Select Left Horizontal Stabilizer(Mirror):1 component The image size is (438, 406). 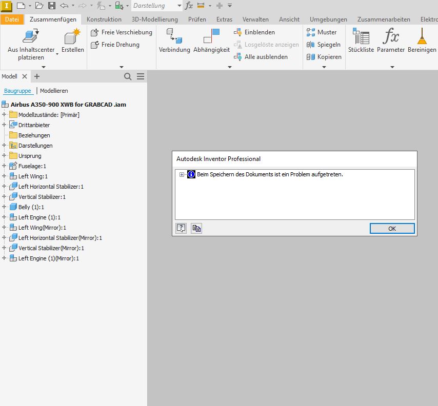[55, 238]
